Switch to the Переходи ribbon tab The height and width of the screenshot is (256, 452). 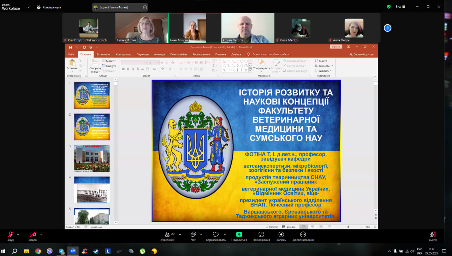(143, 54)
